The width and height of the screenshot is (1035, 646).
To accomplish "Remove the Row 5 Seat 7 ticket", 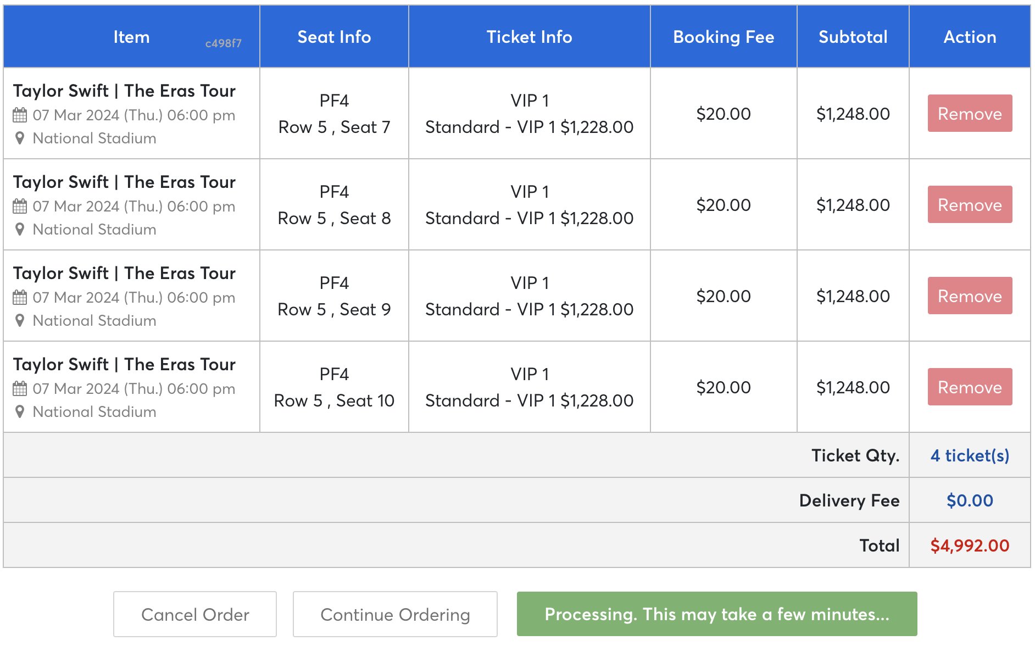I will click(x=970, y=114).
